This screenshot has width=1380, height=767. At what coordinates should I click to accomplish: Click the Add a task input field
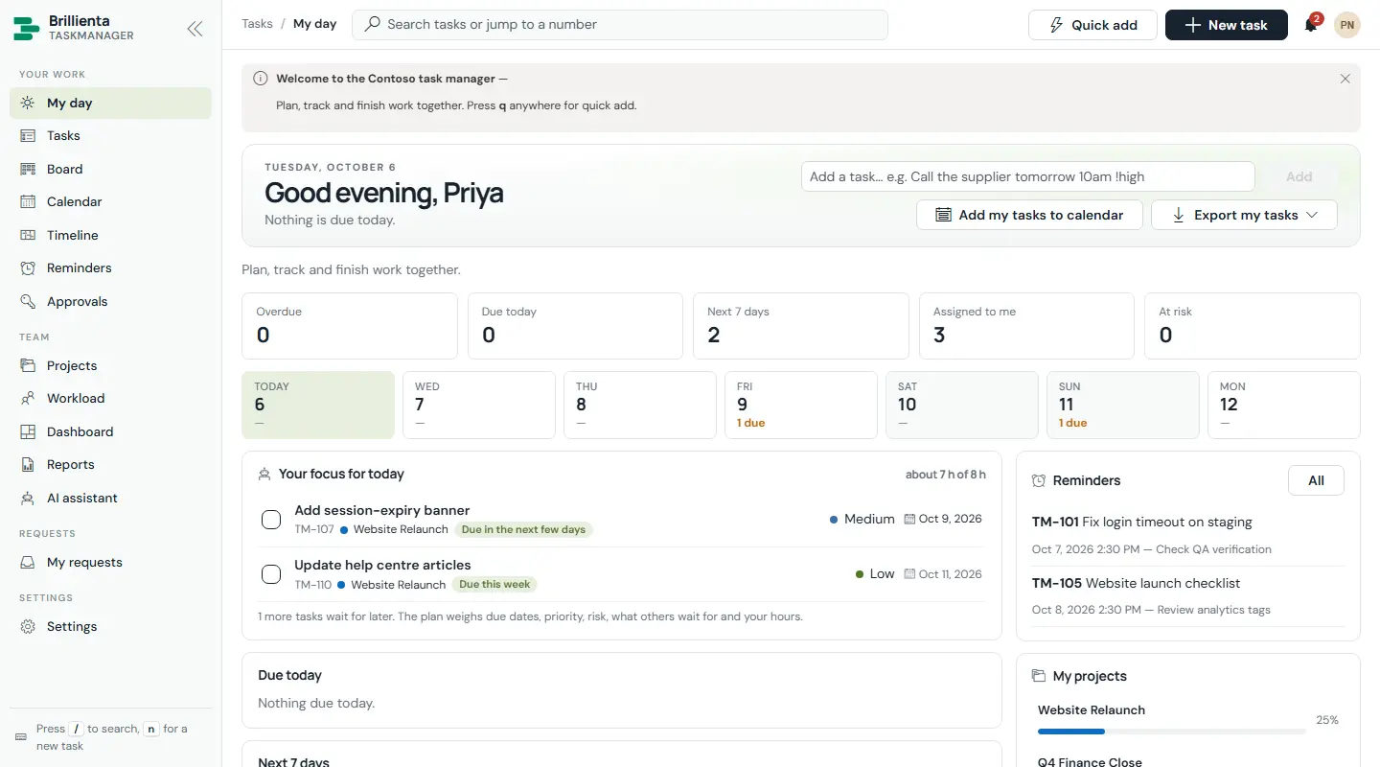(x=1027, y=176)
